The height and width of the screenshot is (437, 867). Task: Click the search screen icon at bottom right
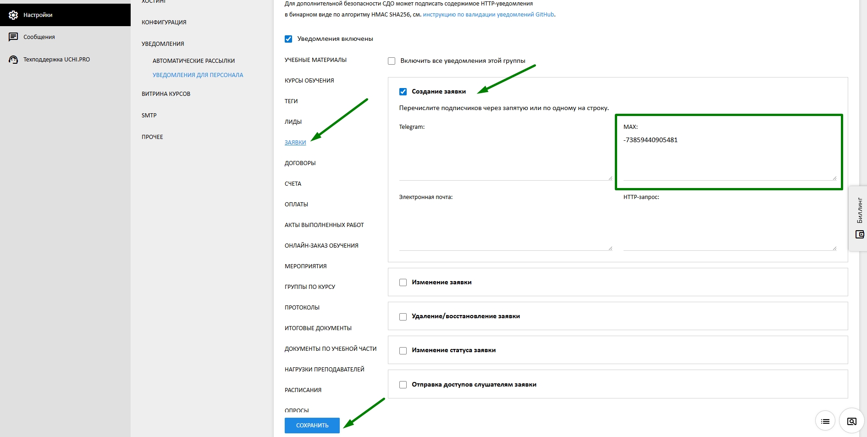[x=851, y=421]
